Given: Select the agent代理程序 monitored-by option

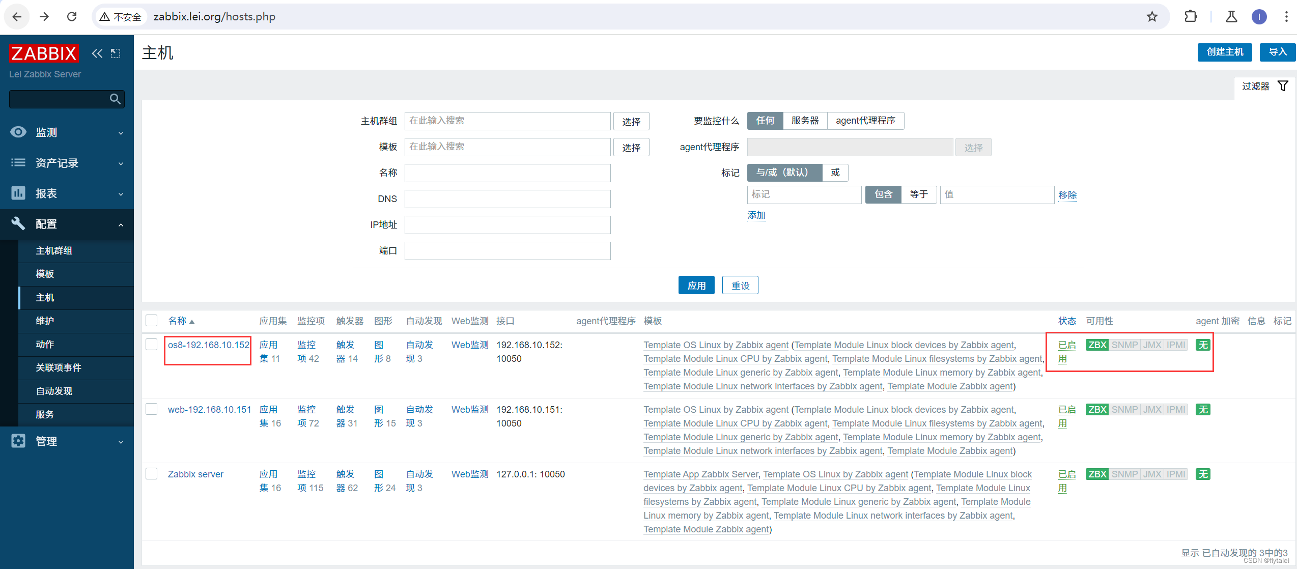Looking at the screenshot, I should 865,121.
